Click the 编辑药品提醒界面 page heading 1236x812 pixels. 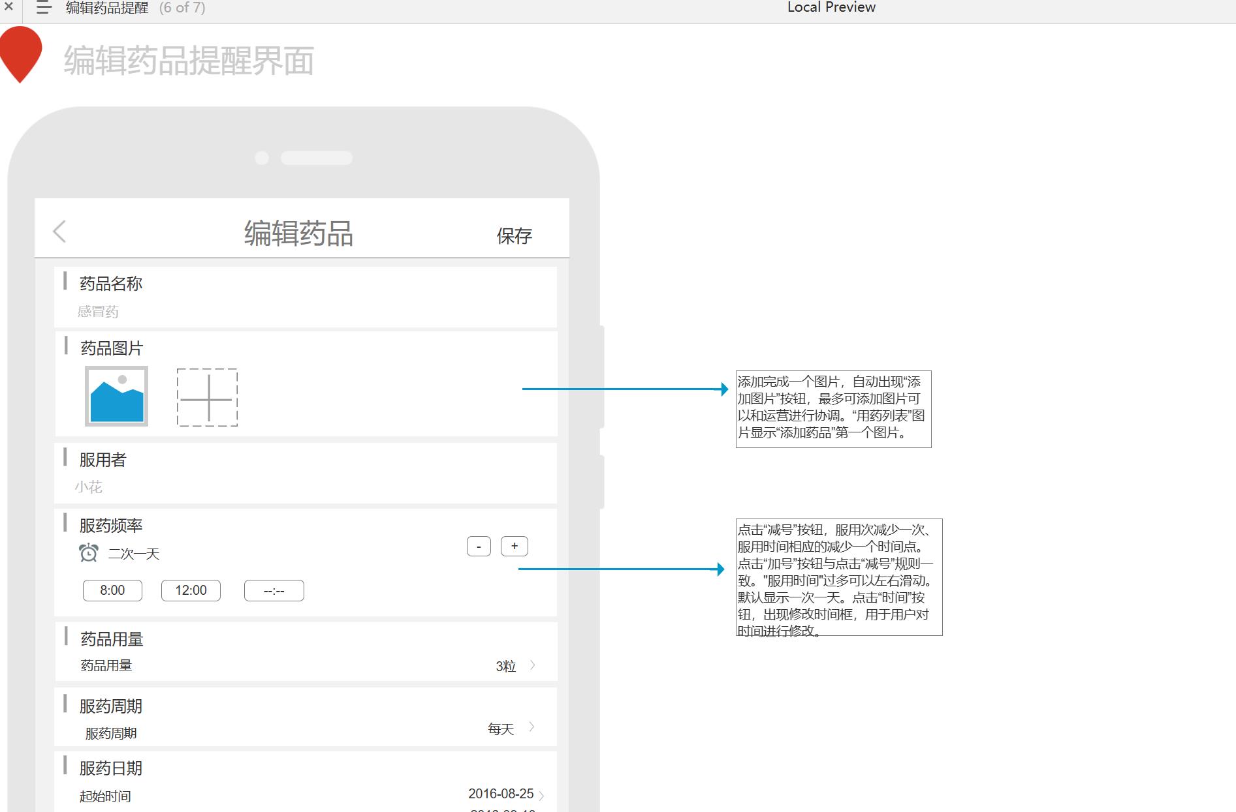click(x=189, y=61)
